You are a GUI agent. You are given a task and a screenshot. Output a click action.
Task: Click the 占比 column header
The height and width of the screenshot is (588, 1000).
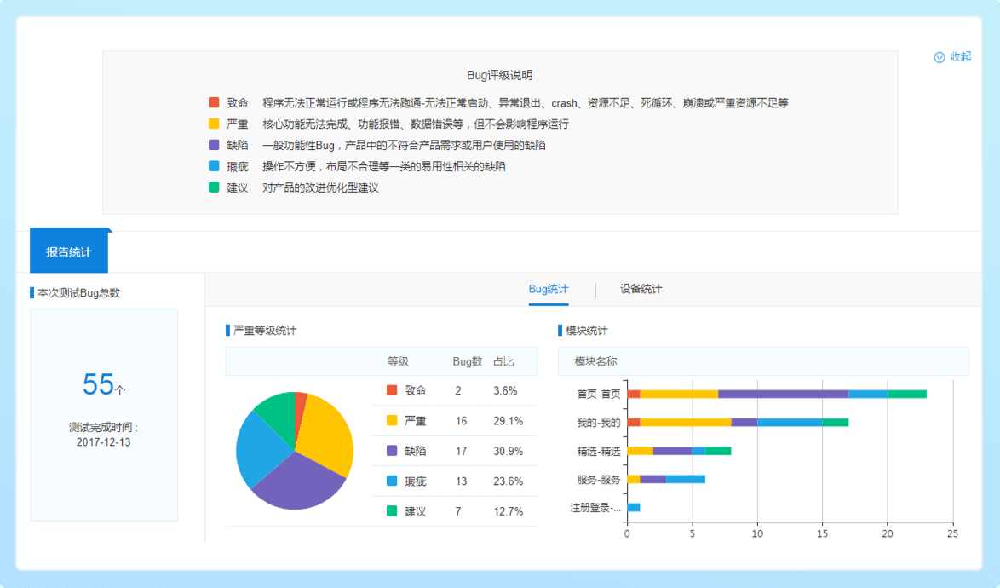click(x=503, y=361)
